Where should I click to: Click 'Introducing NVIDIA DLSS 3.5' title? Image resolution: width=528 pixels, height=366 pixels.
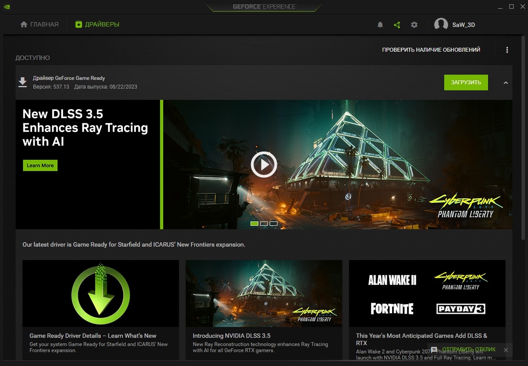pyautogui.click(x=231, y=336)
